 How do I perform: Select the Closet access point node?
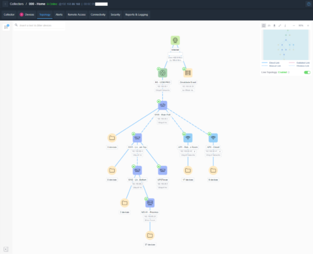click(213, 138)
